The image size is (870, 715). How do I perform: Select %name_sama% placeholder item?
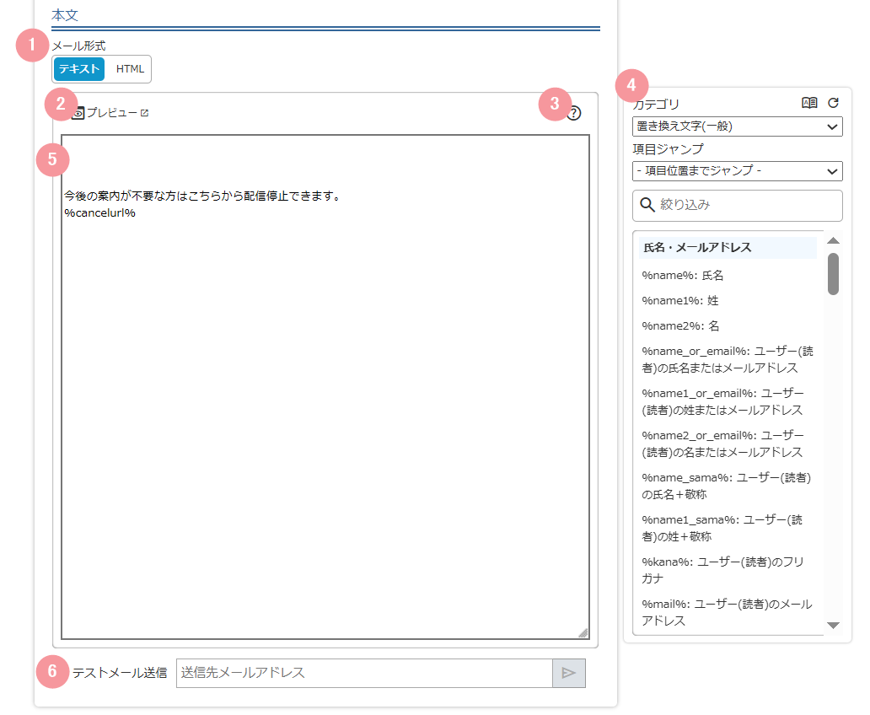point(726,486)
